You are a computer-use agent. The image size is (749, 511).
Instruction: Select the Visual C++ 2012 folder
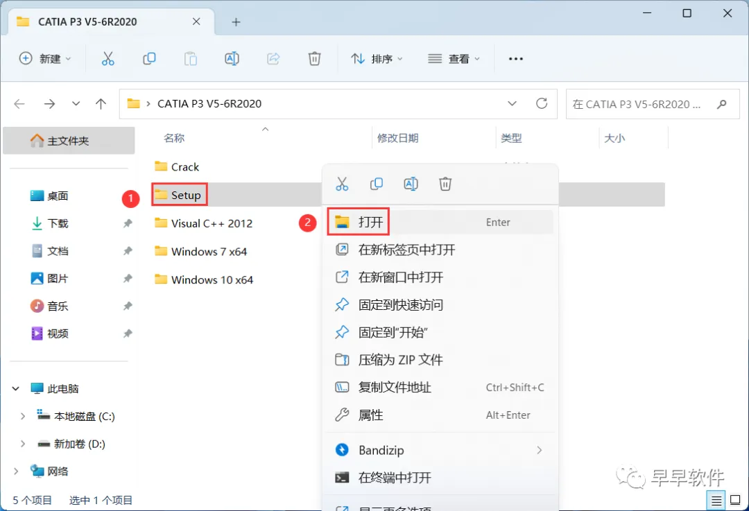[x=203, y=223]
